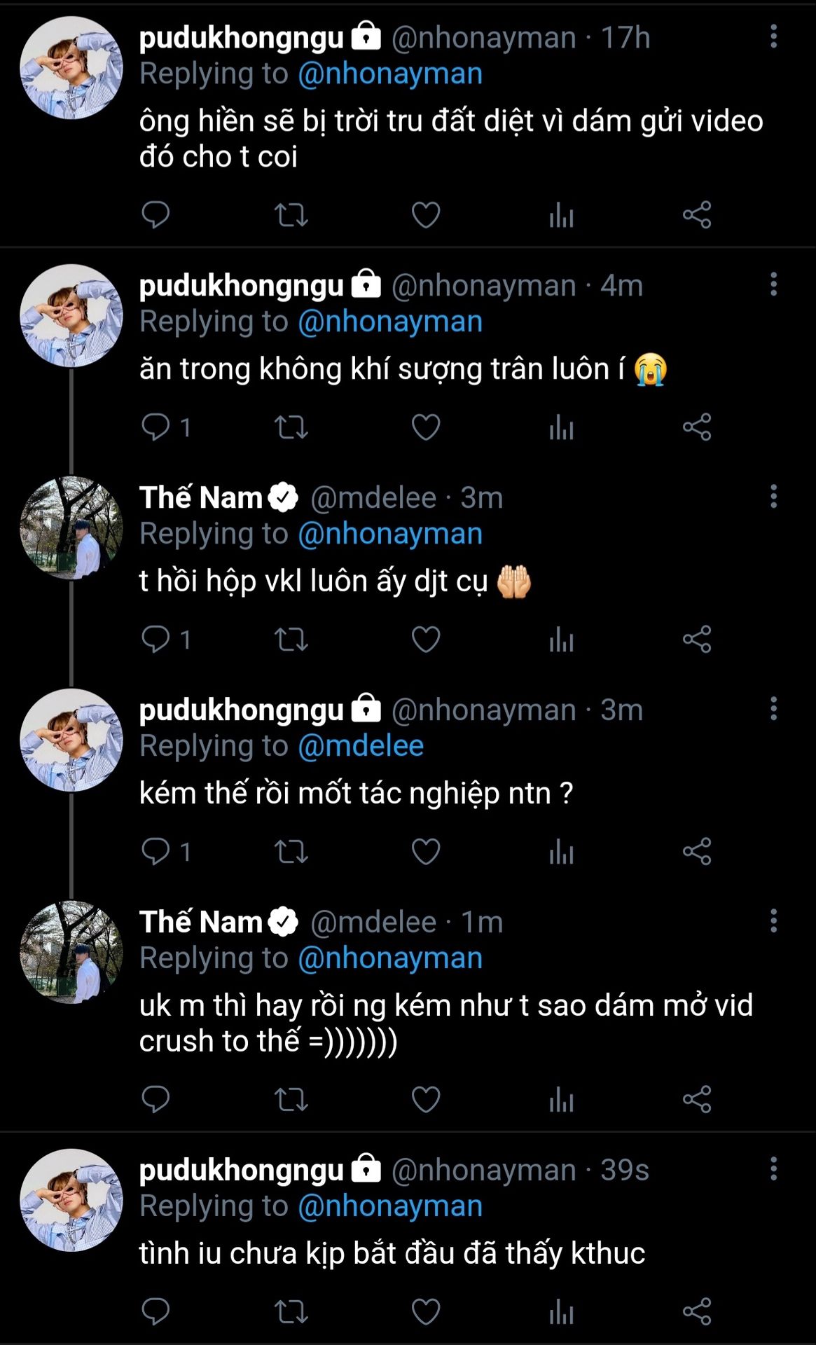Open more options on Thế Nam's 3m tweet
This screenshot has height=1345, width=816.
click(x=773, y=497)
